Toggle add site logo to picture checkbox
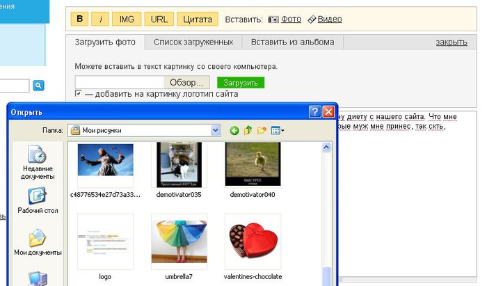This screenshot has width=487, height=286. pyautogui.click(x=79, y=94)
